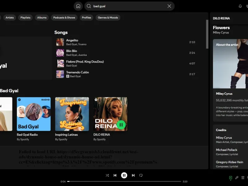
Task: Click Fiebre album cover thumbnail
Action: pos(60,64)
